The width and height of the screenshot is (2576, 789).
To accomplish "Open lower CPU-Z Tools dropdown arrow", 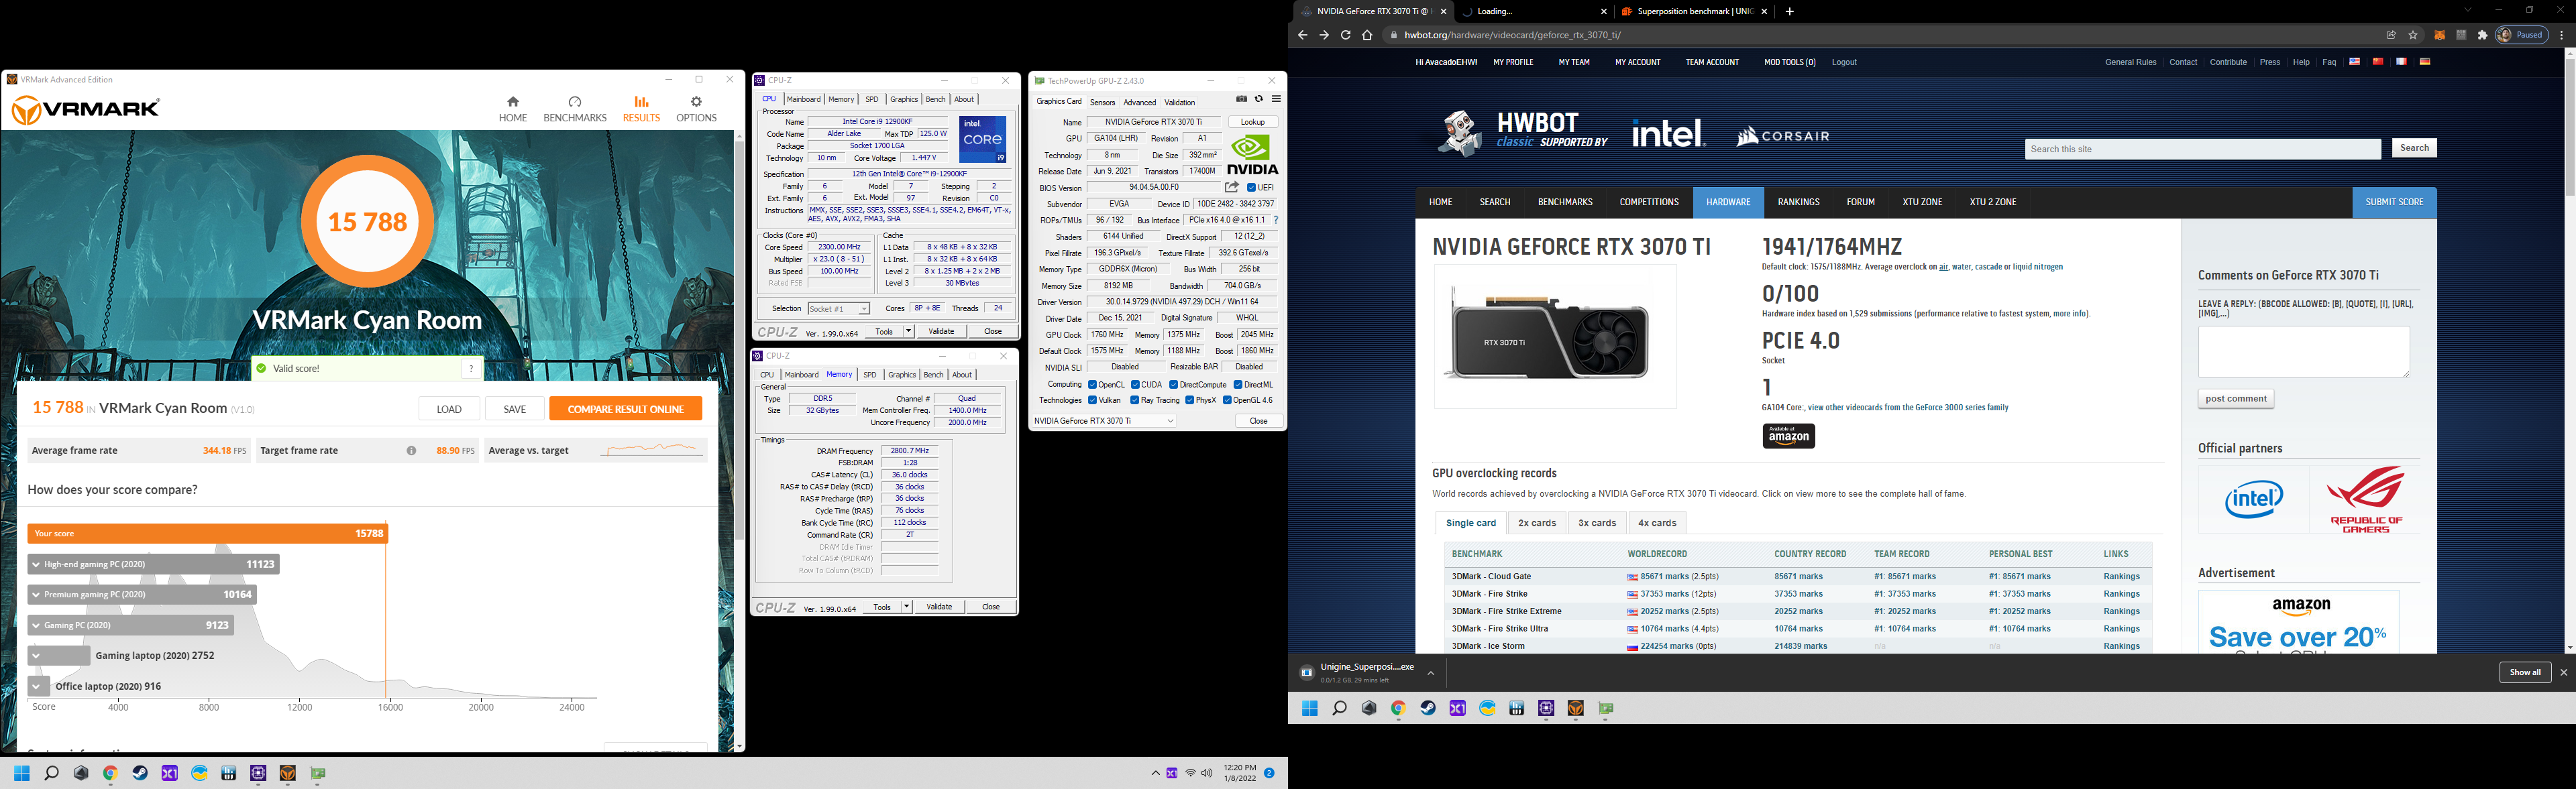I will pyautogui.click(x=906, y=607).
